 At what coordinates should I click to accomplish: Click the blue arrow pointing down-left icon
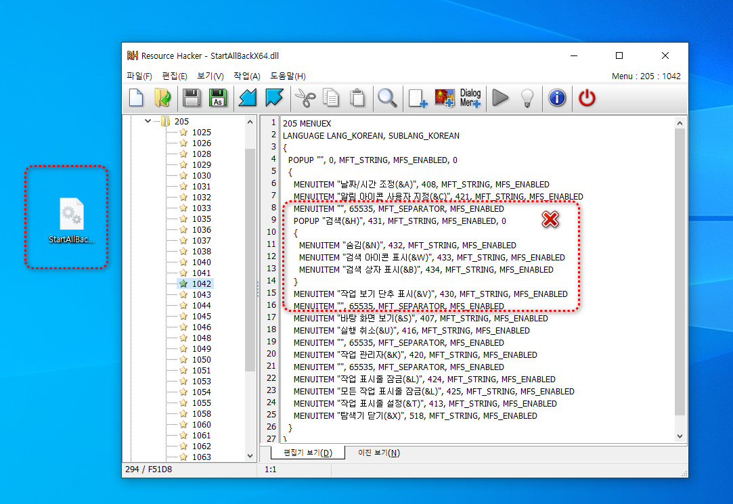[247, 98]
